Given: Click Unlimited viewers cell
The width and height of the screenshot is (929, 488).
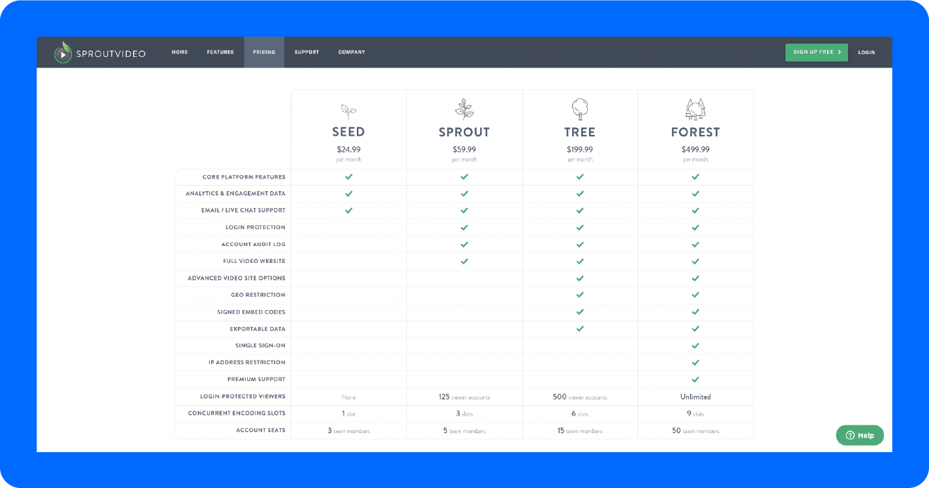Looking at the screenshot, I should (695, 397).
